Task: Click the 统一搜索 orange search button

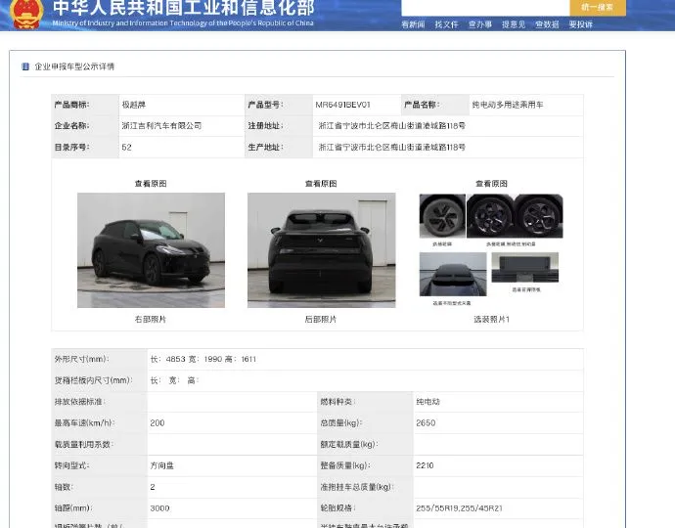Action: [598, 7]
